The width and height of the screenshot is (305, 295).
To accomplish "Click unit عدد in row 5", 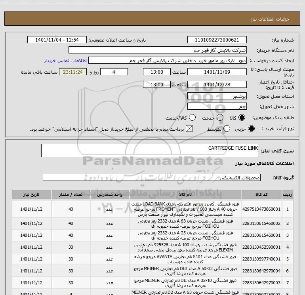I will 110,259.
